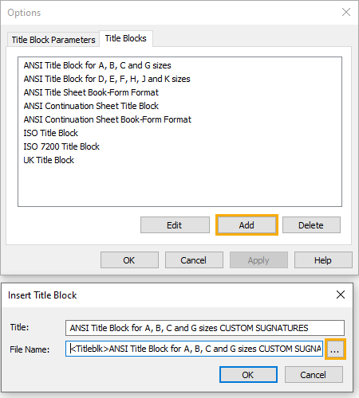This screenshot has height=398, width=359.
Task: Pick ANSI Continuation Sheet Title Block entry
Action: (x=91, y=106)
